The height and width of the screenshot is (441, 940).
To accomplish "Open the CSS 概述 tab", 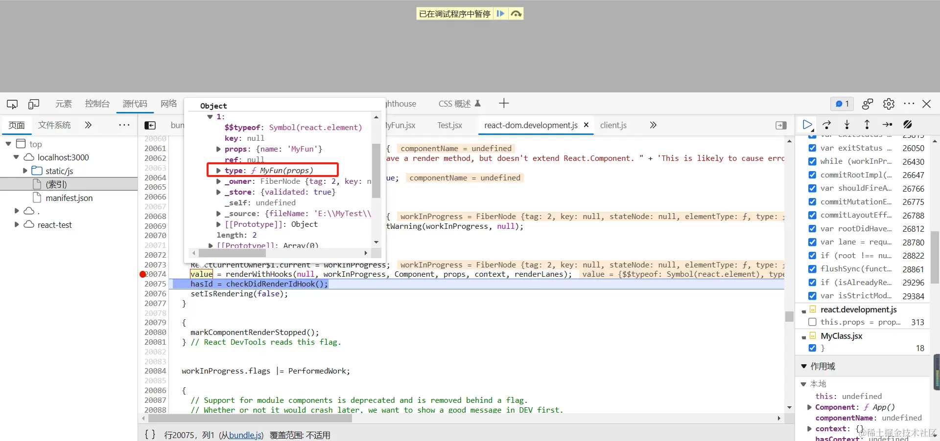I will (x=459, y=104).
